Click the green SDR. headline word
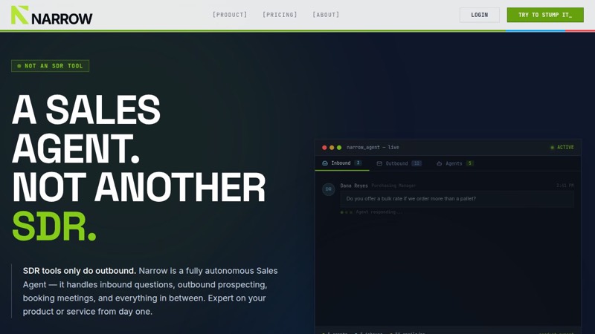 tap(54, 226)
